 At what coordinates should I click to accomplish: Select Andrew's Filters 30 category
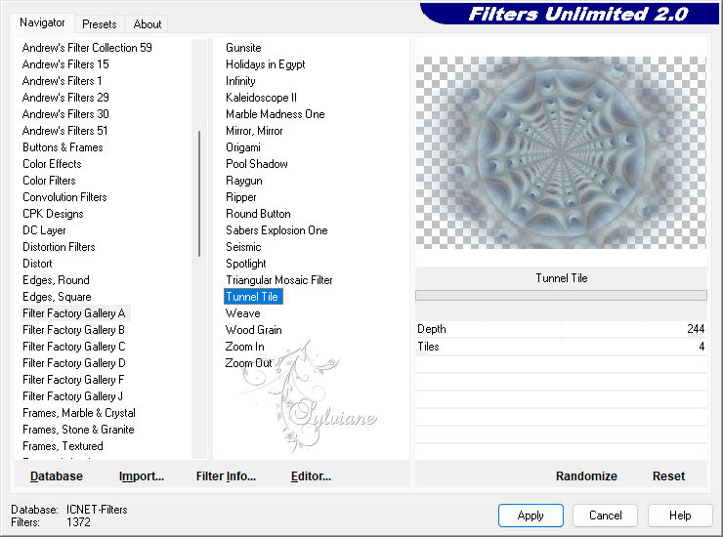[65, 114]
